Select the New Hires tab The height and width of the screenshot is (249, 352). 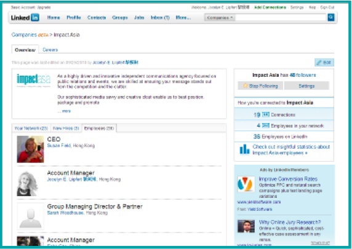click(x=66, y=128)
